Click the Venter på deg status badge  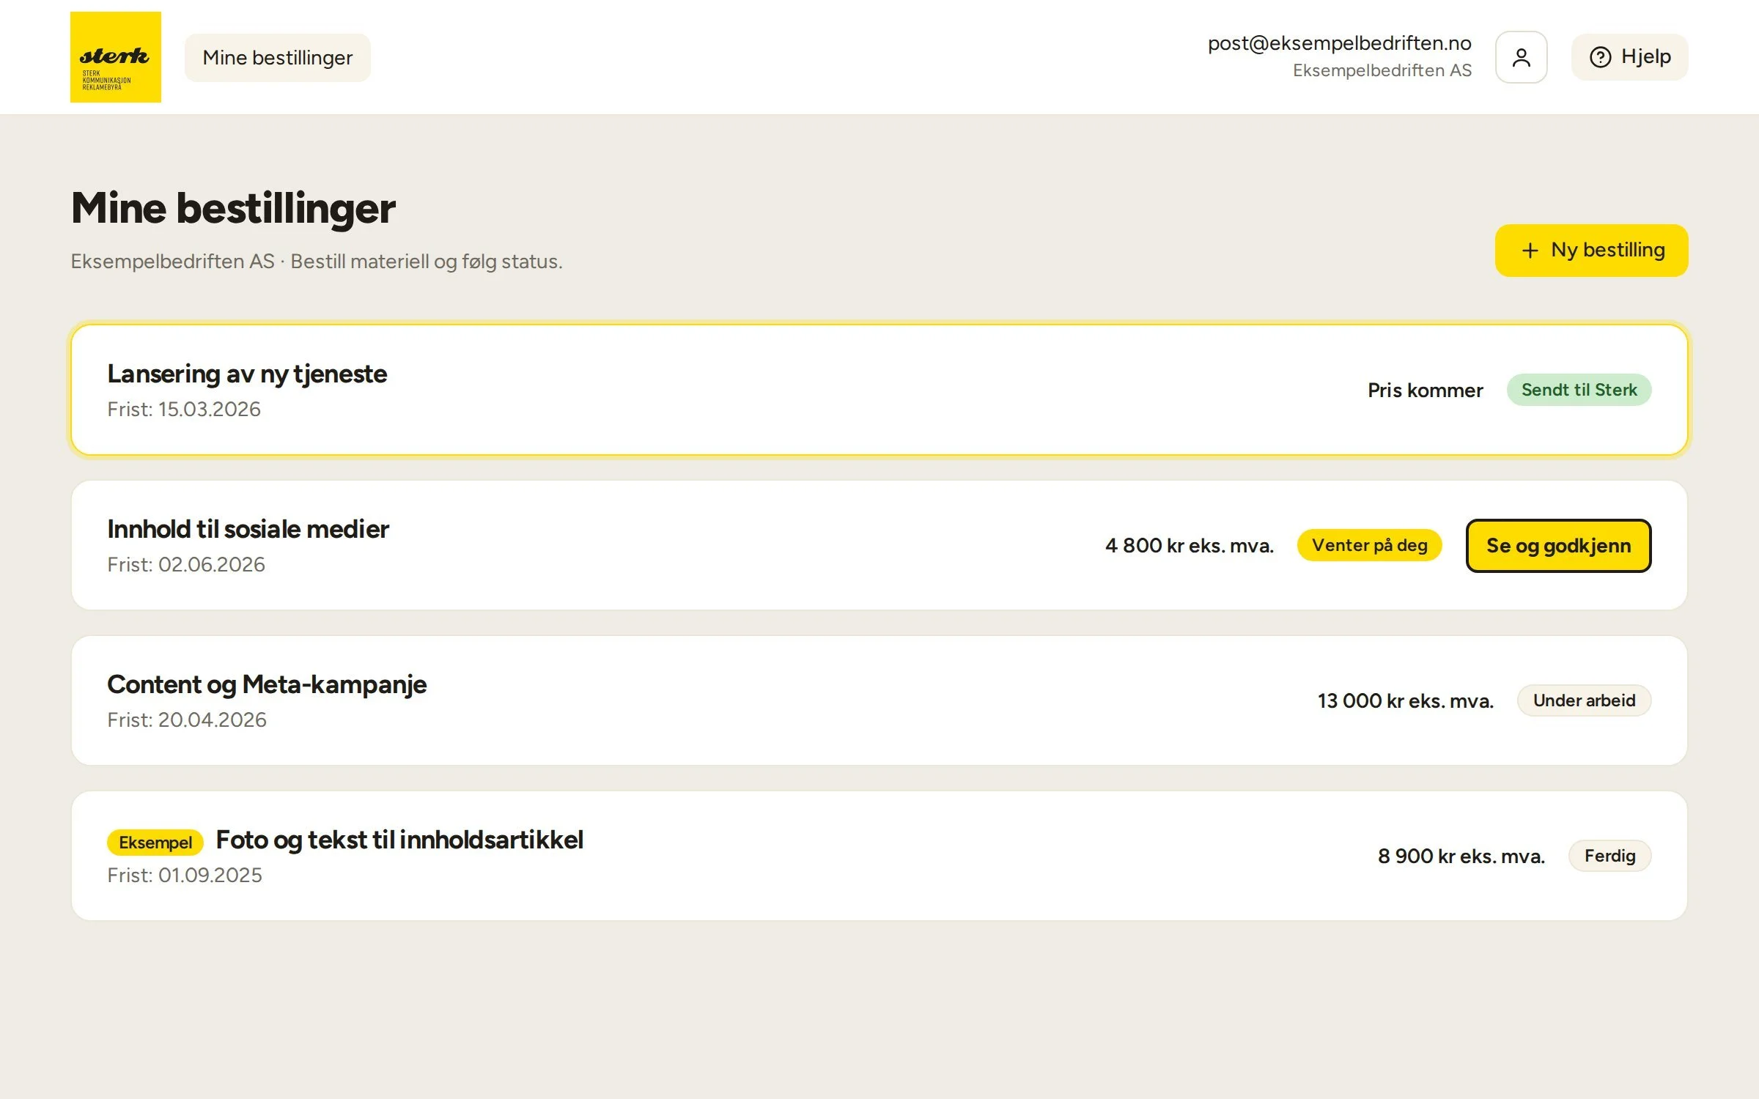[x=1369, y=545]
